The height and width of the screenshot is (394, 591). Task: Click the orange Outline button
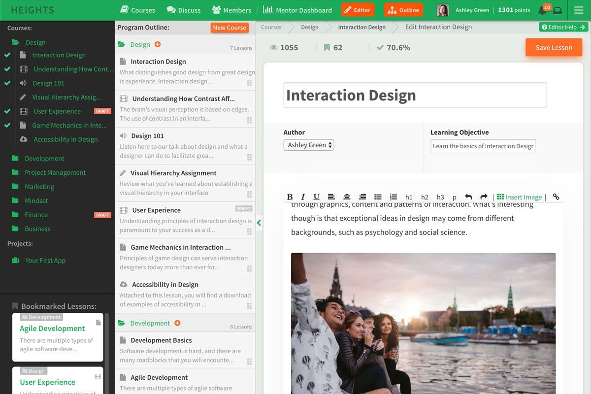pos(404,10)
